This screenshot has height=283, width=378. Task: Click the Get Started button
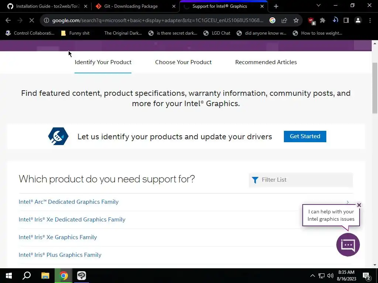click(x=305, y=136)
